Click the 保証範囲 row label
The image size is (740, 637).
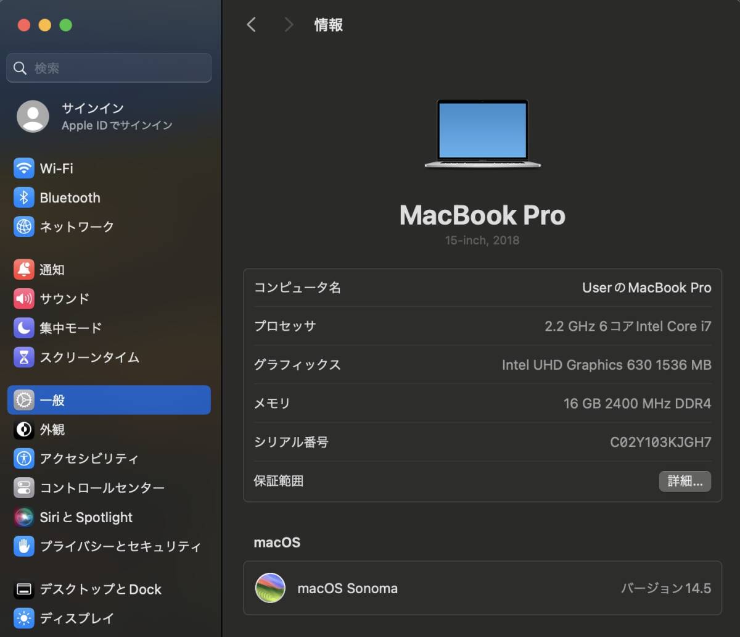click(x=279, y=481)
